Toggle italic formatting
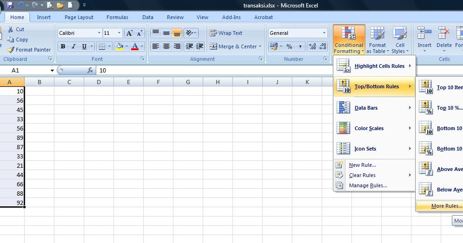Screen dimensions: 463x243 [73, 46]
